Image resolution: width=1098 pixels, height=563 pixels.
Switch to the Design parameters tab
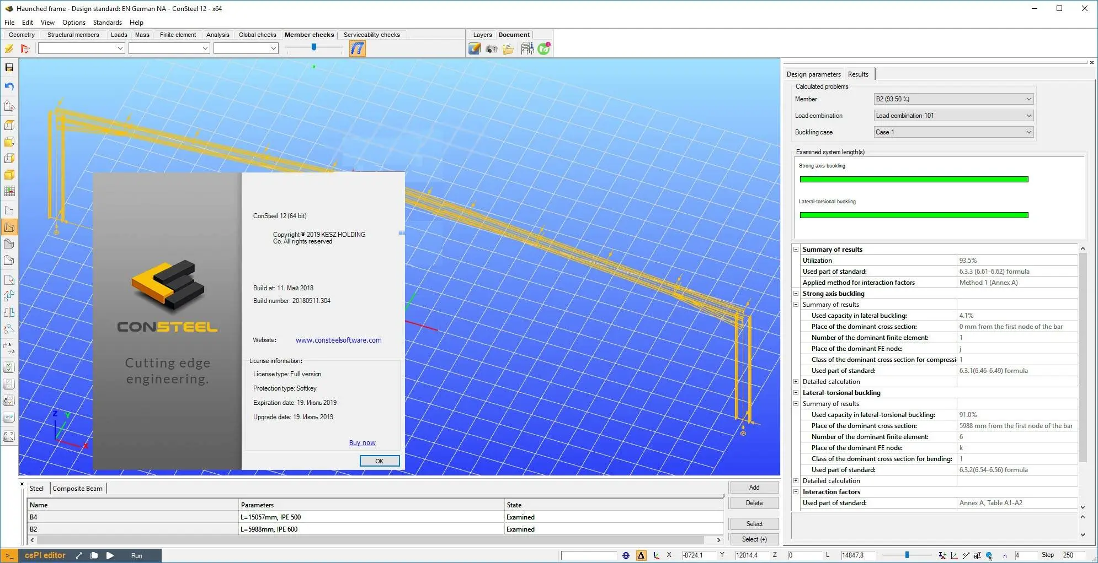(x=813, y=74)
